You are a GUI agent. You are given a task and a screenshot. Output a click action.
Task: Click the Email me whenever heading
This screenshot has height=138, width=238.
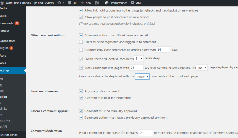pyautogui.click(x=44, y=91)
